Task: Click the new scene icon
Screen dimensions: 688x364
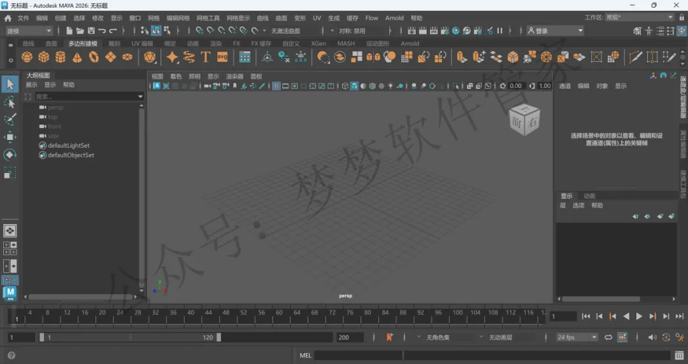Action: (x=69, y=31)
